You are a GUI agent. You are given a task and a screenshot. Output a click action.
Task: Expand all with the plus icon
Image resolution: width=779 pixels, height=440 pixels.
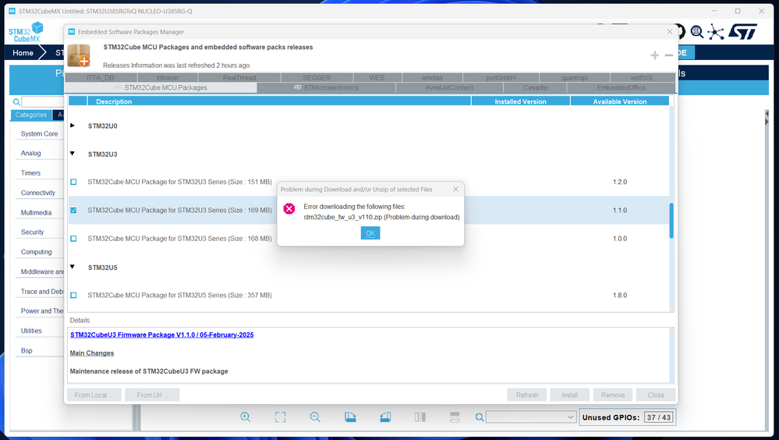(x=655, y=55)
